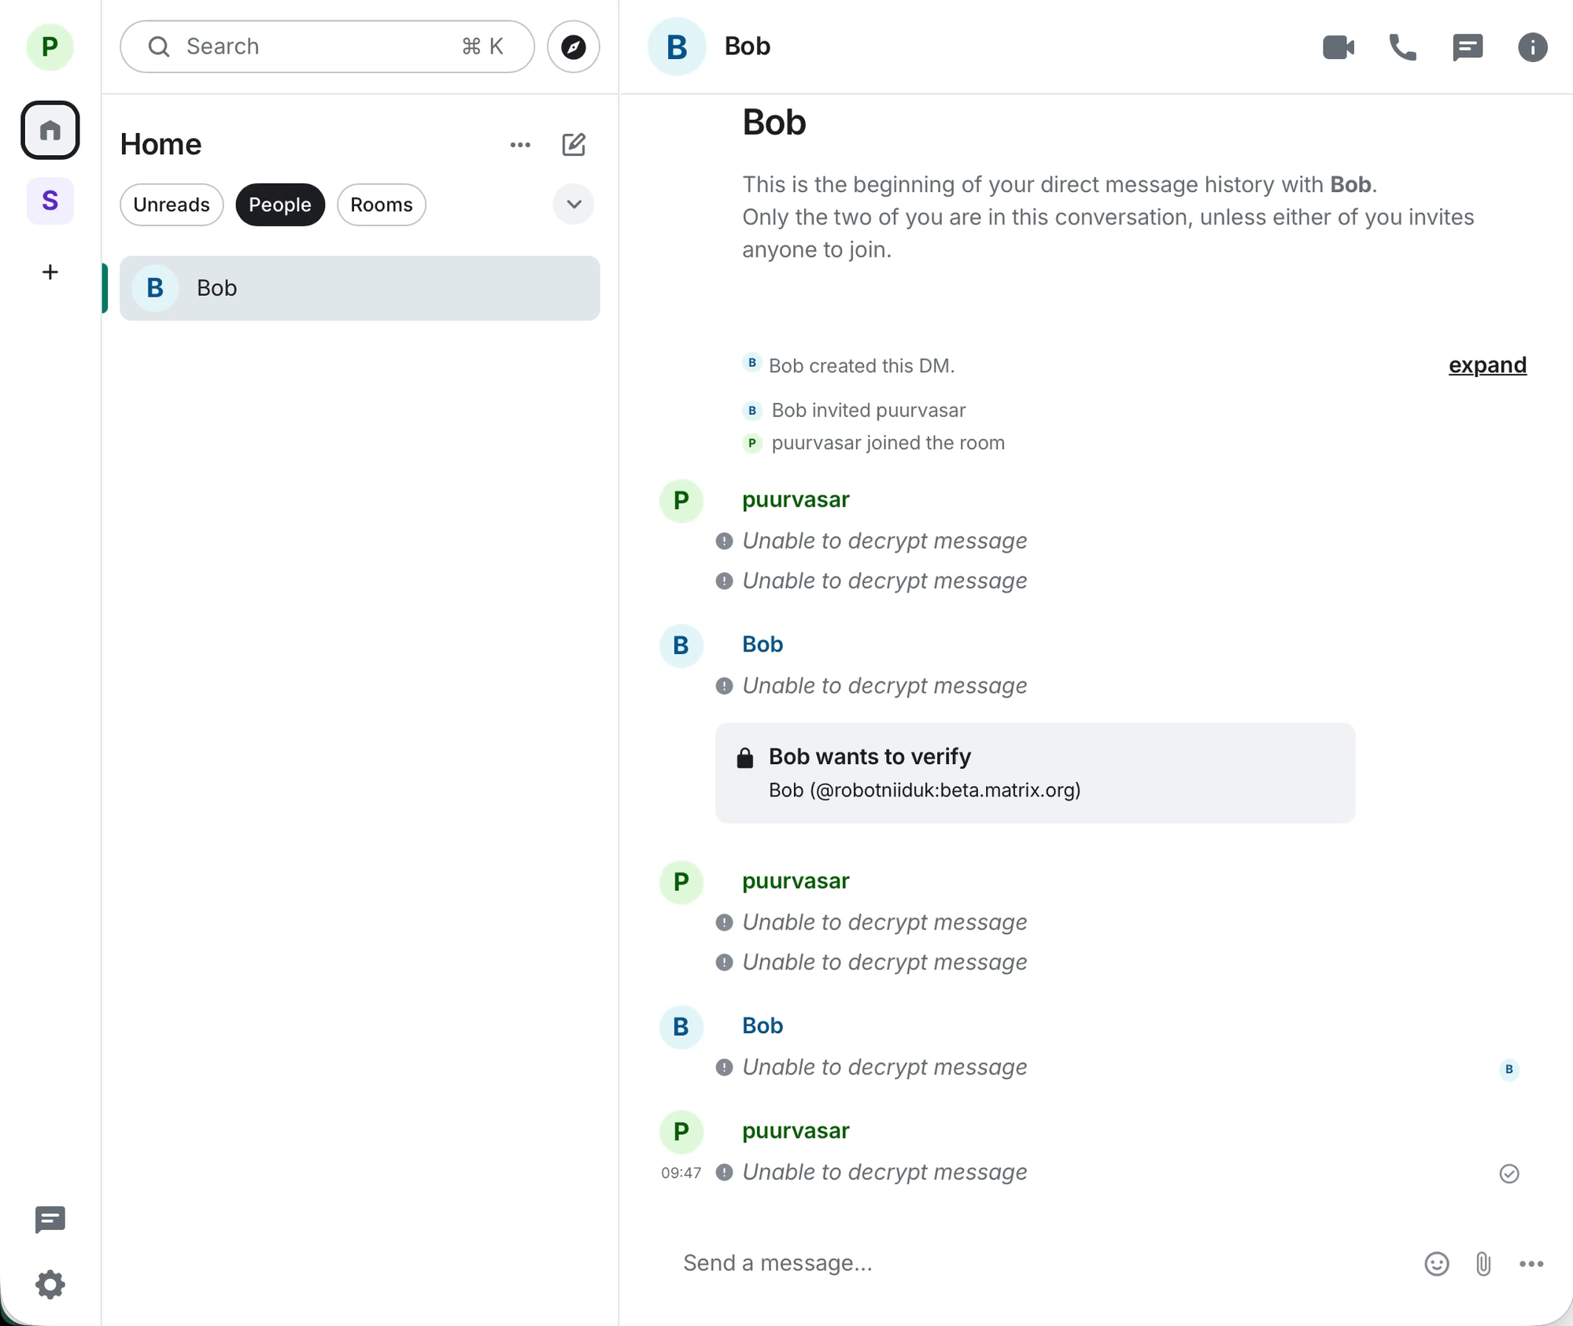Viewport: 1573px width, 1326px height.
Task: Toggle the Rooms filter pill
Action: 382,205
